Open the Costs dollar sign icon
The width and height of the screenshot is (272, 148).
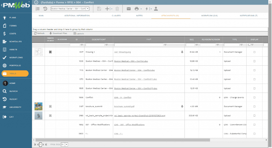pos(5,34)
